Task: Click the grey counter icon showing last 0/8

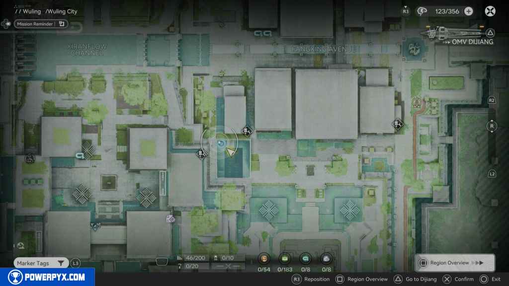Action: 326,258
